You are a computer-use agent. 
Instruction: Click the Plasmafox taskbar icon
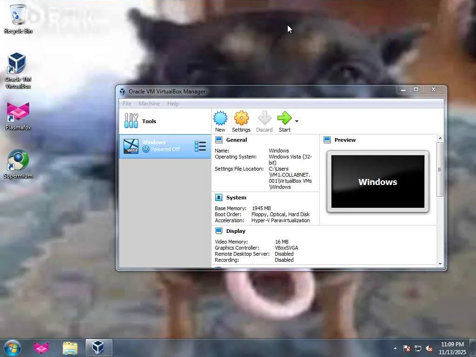[41, 348]
